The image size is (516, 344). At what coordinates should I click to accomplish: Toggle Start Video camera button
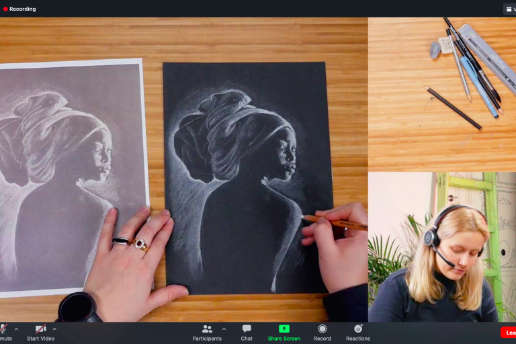point(40,329)
